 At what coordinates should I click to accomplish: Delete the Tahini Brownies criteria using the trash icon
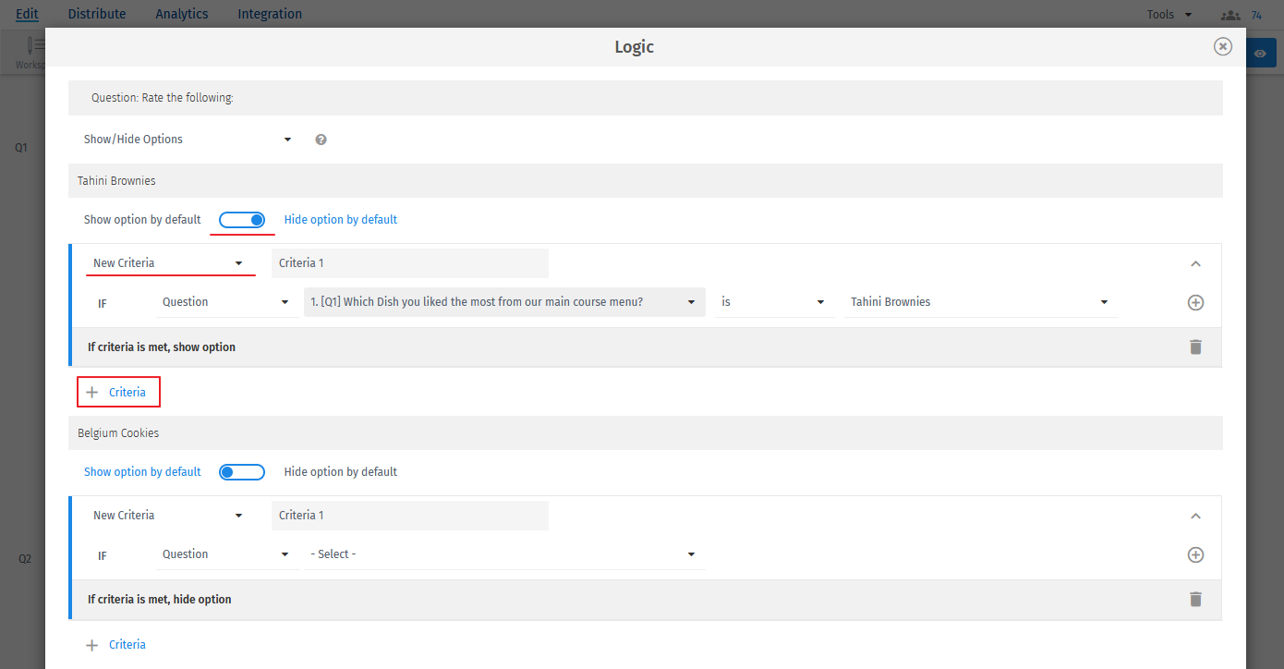click(1195, 347)
